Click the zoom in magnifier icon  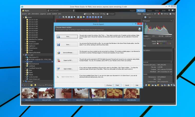coord(63,17)
